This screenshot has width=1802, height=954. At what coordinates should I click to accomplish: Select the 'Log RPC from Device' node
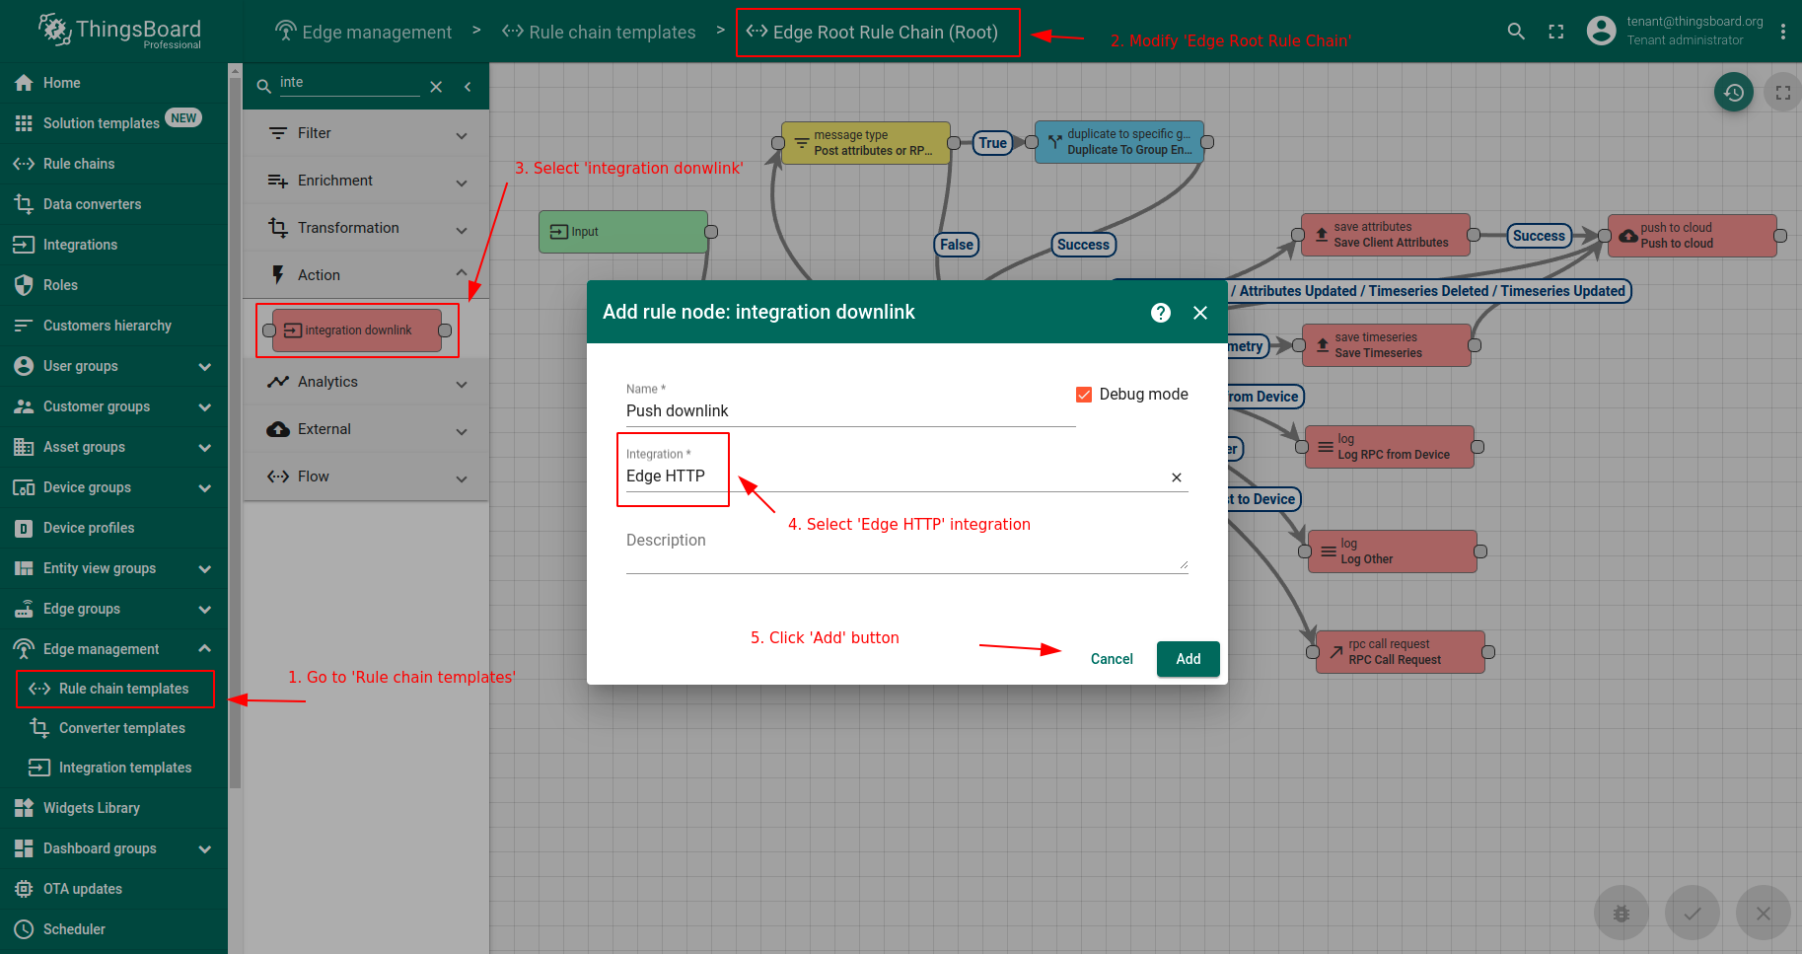click(x=1390, y=447)
